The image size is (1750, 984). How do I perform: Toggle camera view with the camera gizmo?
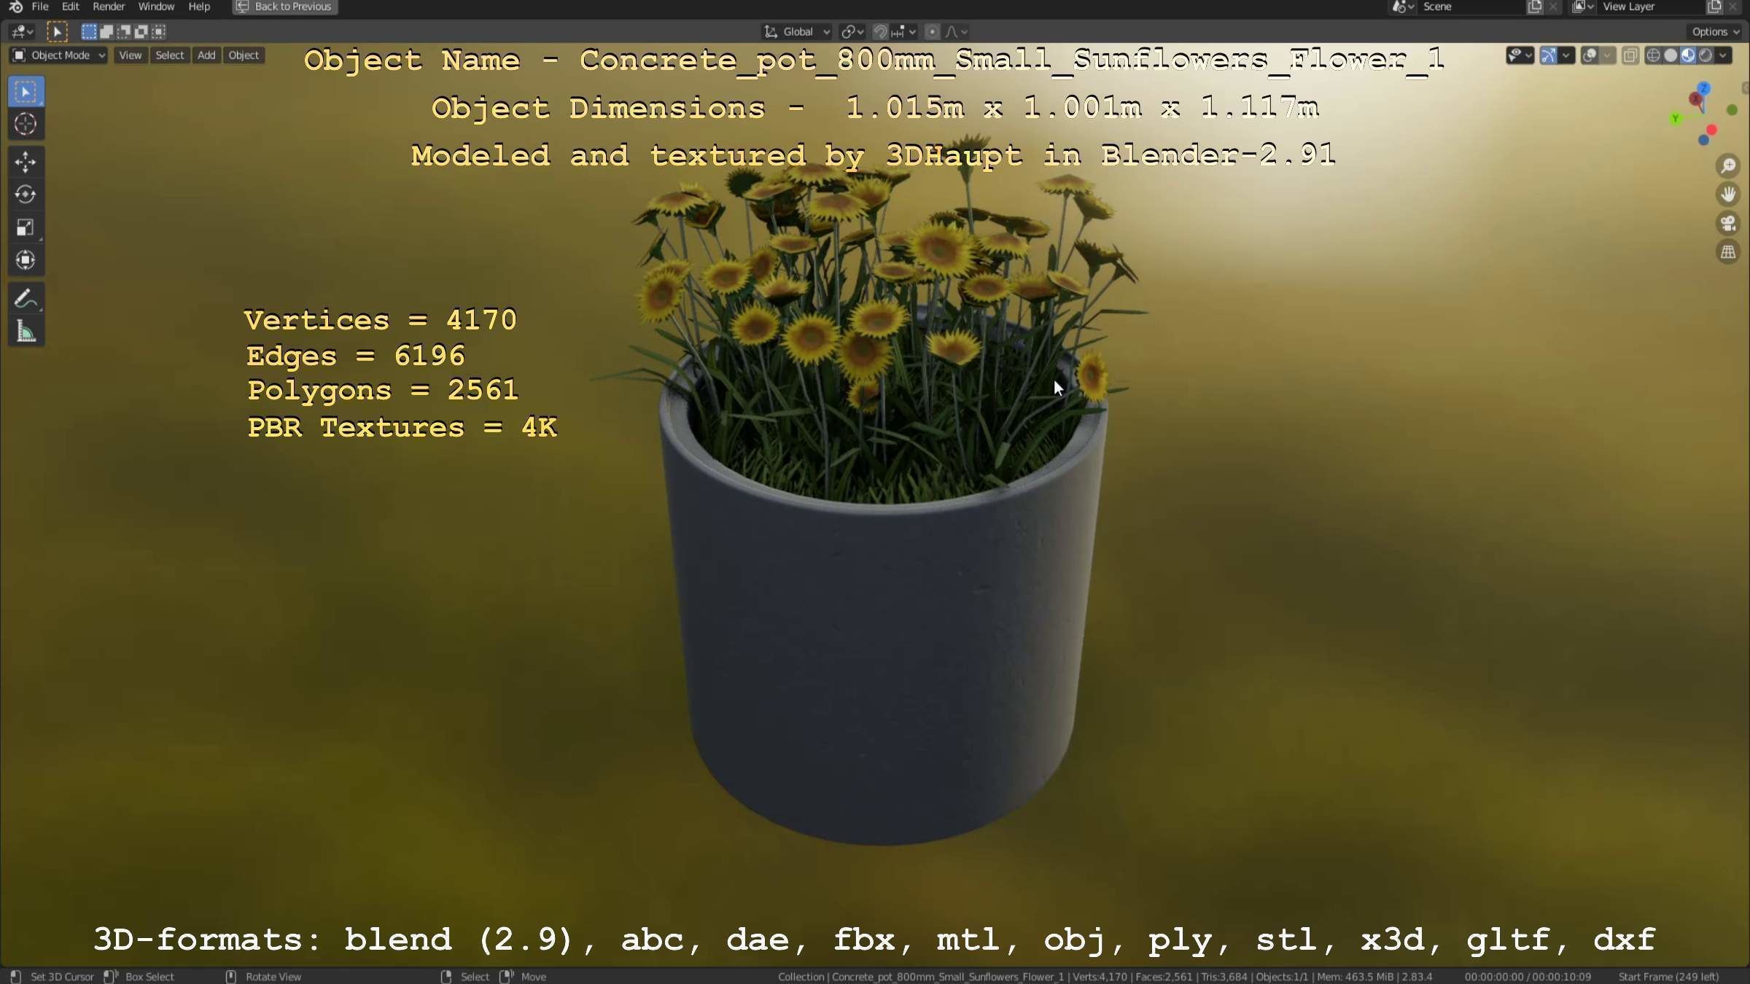pyautogui.click(x=1728, y=224)
